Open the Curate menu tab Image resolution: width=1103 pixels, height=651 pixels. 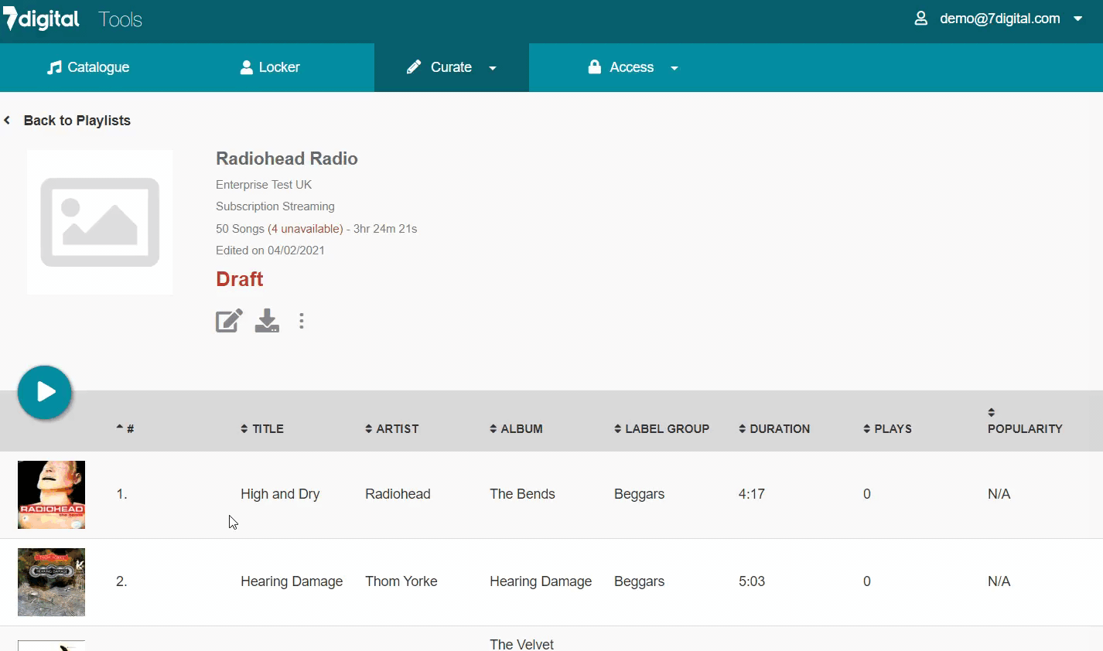pyautogui.click(x=452, y=67)
